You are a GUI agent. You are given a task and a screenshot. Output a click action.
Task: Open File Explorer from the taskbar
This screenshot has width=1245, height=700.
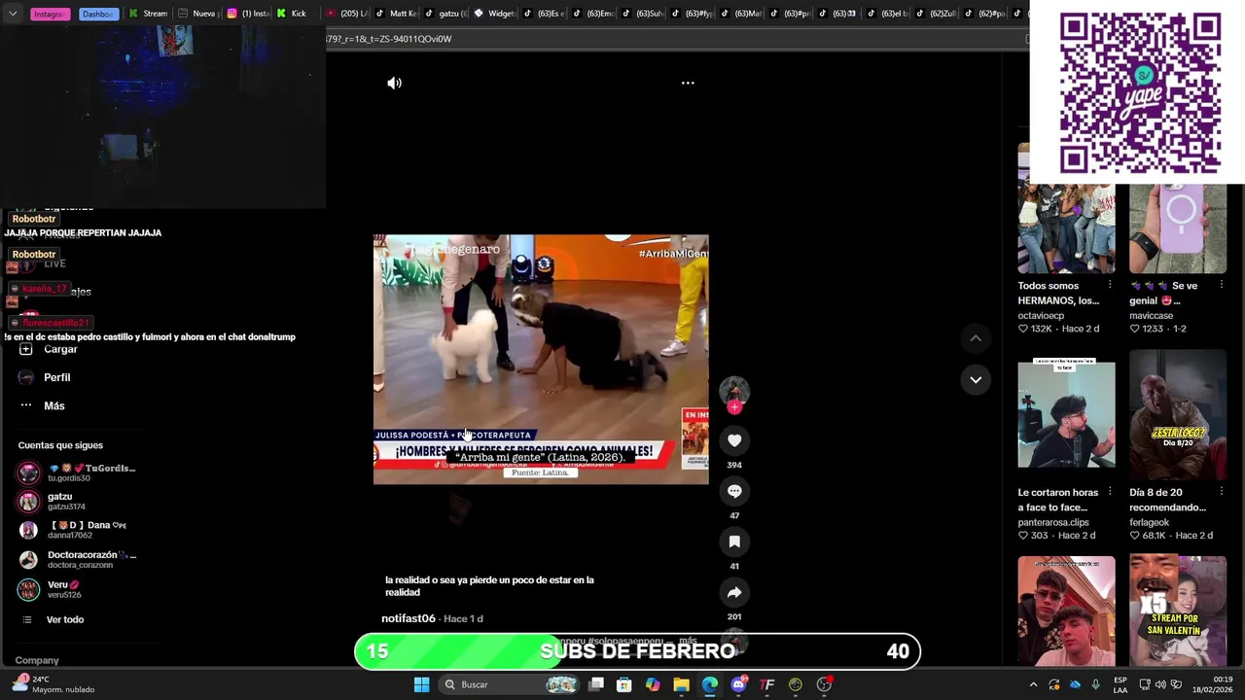(x=682, y=684)
